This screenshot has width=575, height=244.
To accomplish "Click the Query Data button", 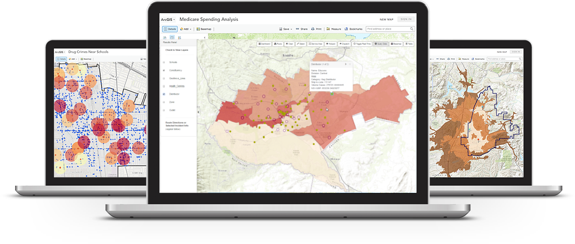I will (381, 44).
